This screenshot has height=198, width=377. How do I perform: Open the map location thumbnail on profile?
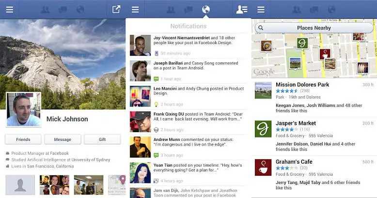click(117, 185)
